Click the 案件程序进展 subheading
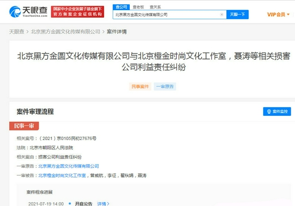Image resolution: width=295 pixels, height=206 pixels. pyautogui.click(x=40, y=192)
